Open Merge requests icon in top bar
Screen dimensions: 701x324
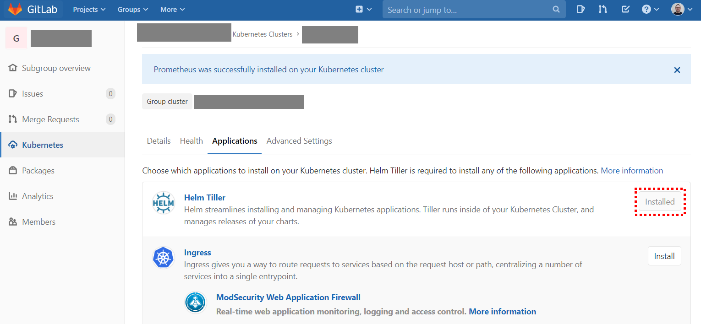(603, 9)
